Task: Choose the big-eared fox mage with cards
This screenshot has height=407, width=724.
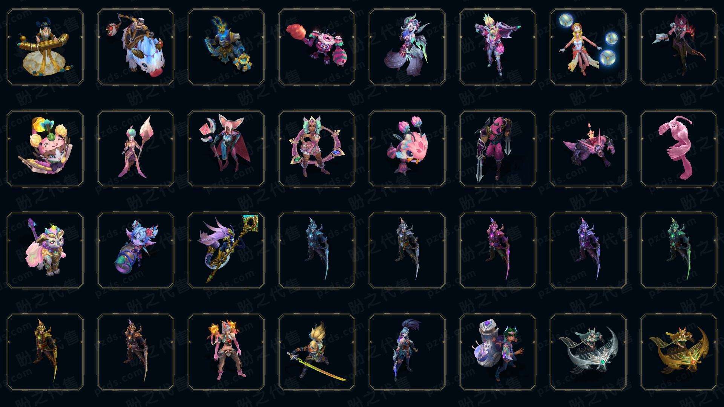Action: pyautogui.click(x=226, y=148)
